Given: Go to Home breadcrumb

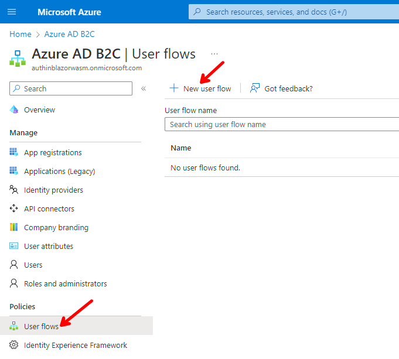Looking at the screenshot, I should (21, 34).
